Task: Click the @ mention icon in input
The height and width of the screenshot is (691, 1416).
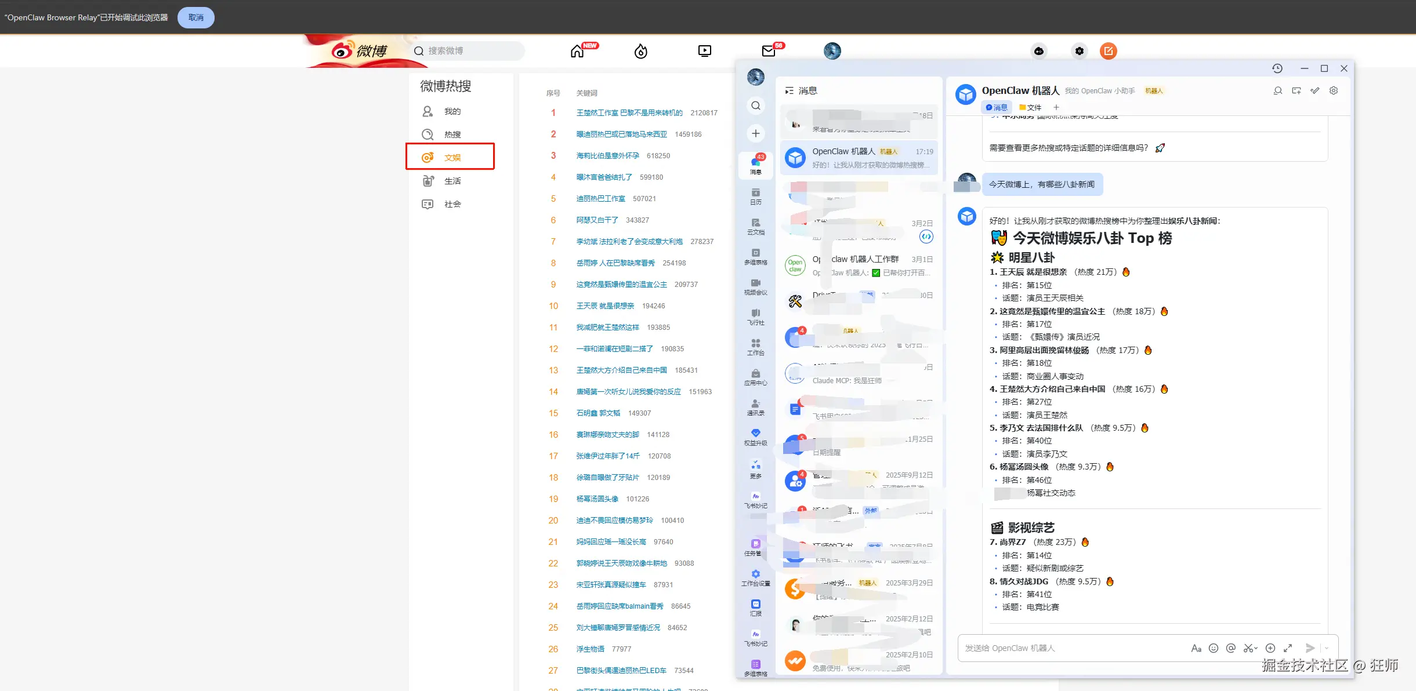Action: pyautogui.click(x=1231, y=648)
